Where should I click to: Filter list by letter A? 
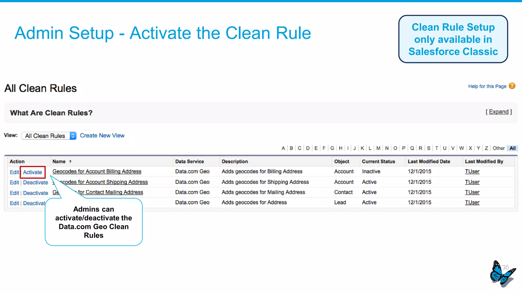tap(283, 148)
